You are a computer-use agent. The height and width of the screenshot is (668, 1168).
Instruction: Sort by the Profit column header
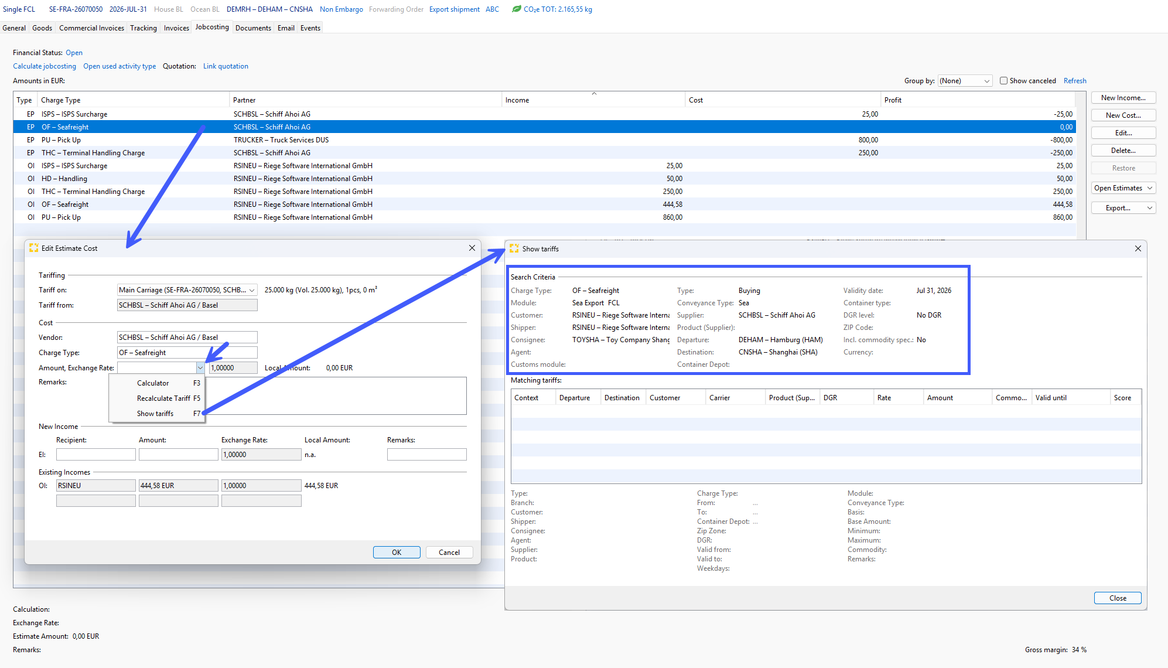[978, 100]
